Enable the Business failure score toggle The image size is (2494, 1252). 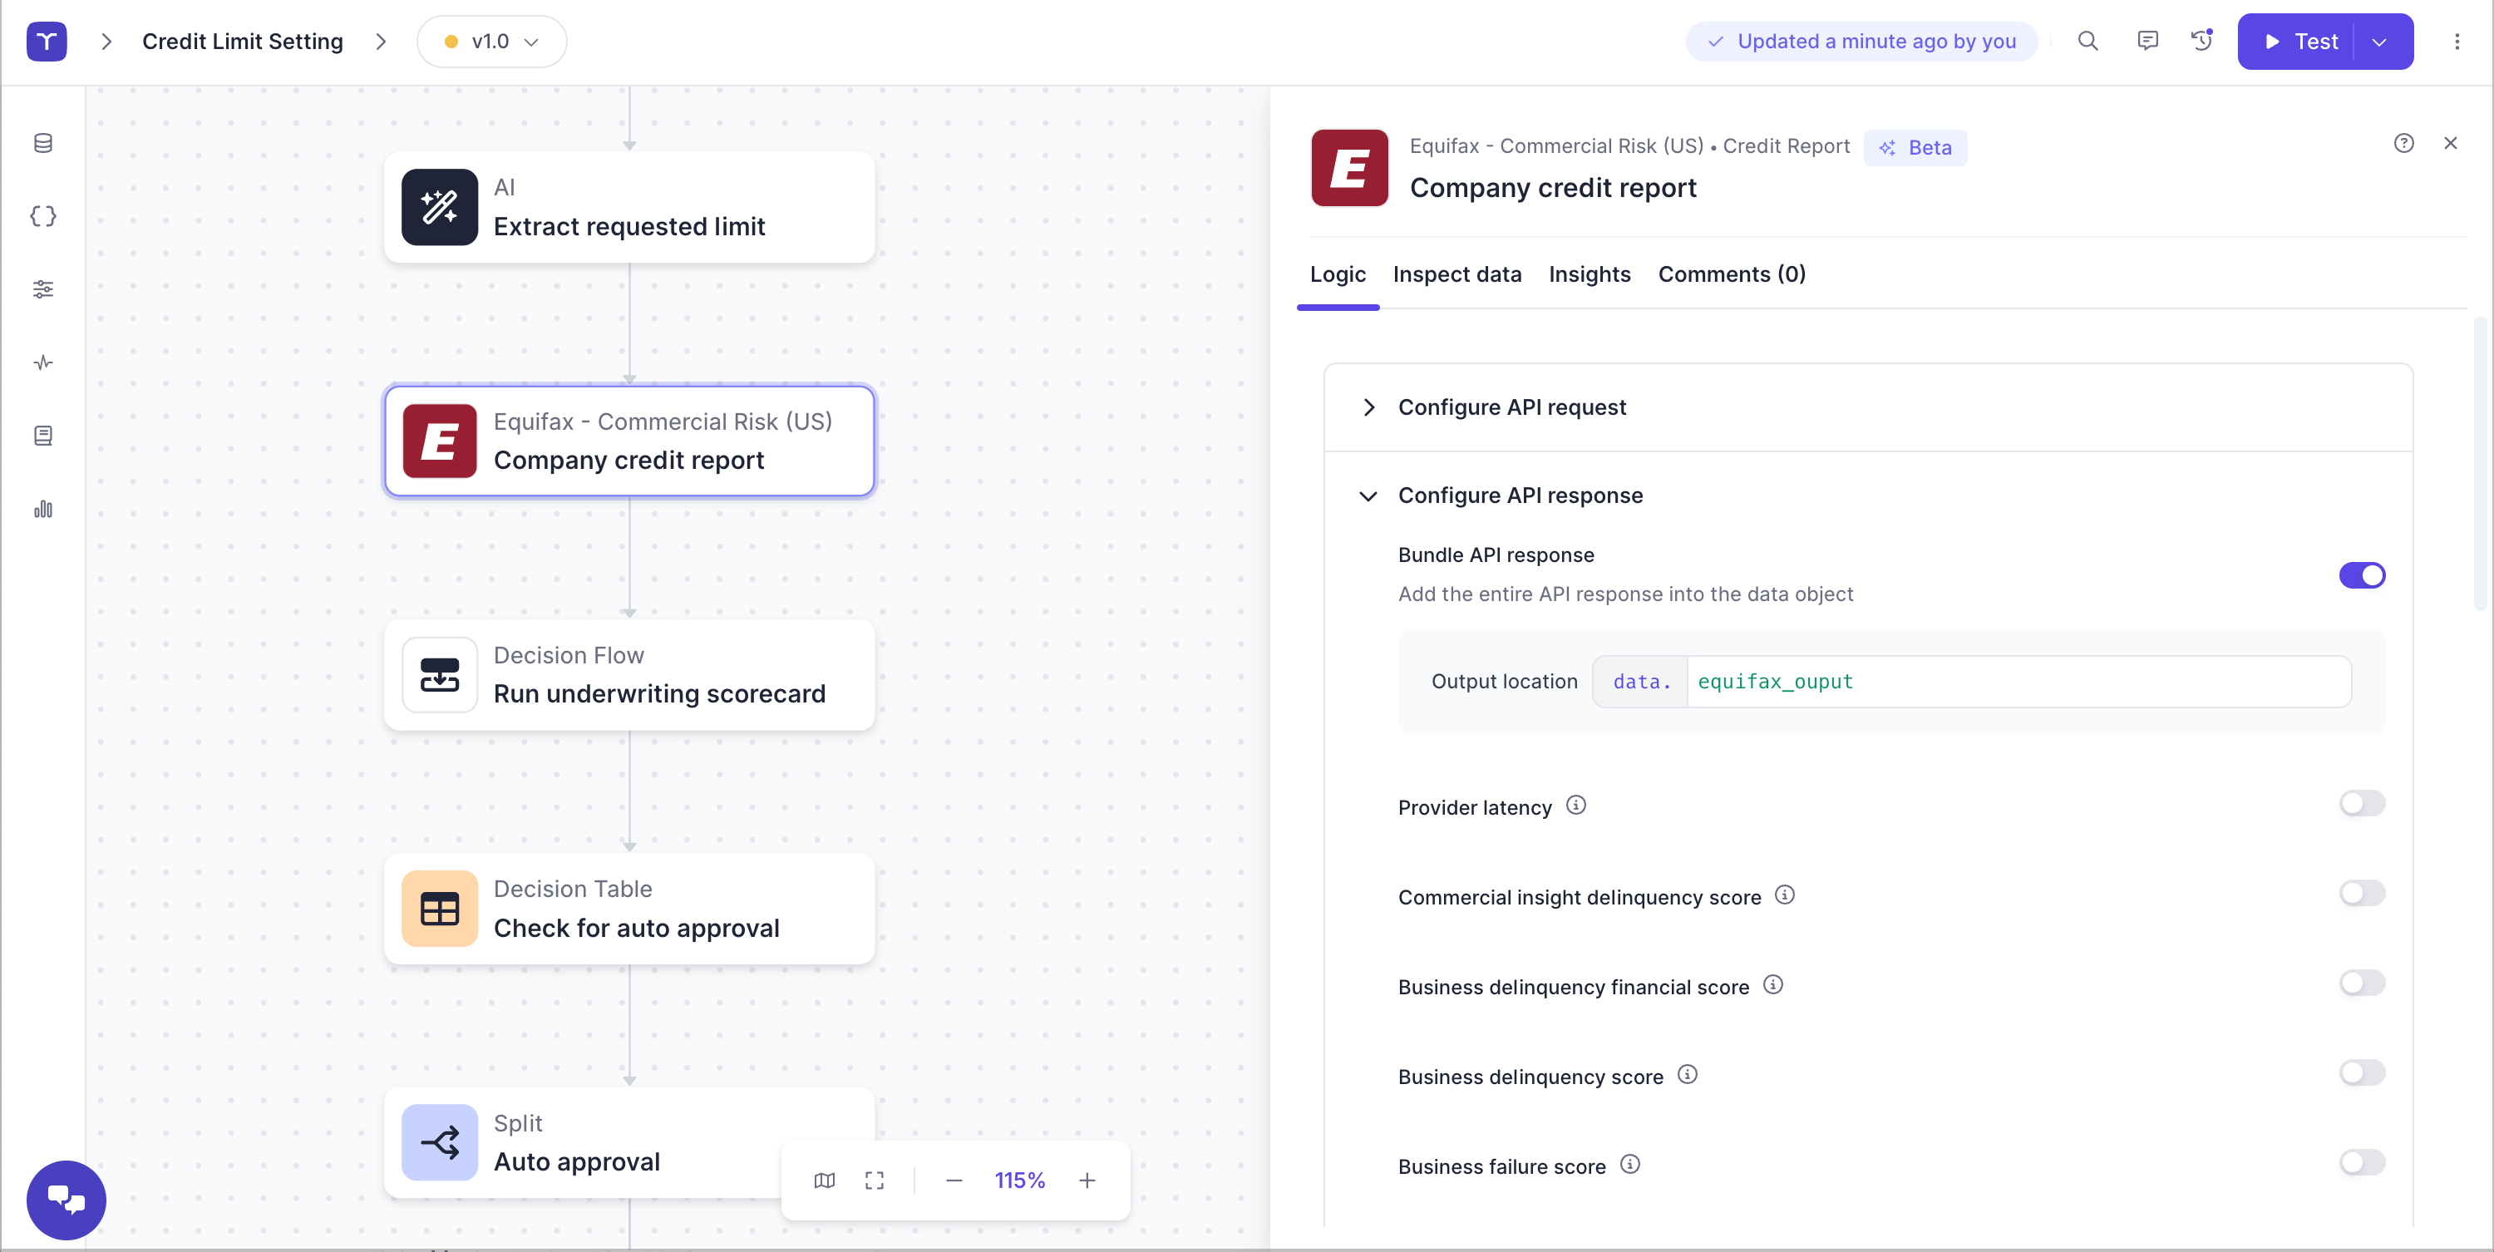(x=2361, y=1162)
